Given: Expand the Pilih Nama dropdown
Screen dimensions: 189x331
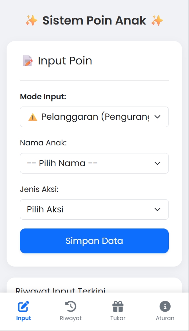Looking at the screenshot, I should 94,163.
